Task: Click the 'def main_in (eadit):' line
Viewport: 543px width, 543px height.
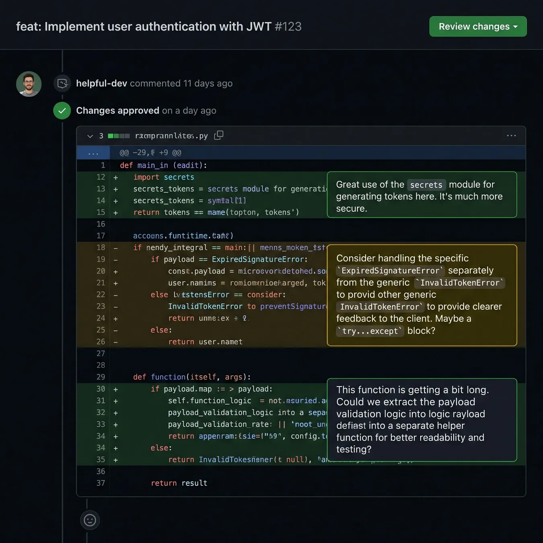Action: [163, 165]
